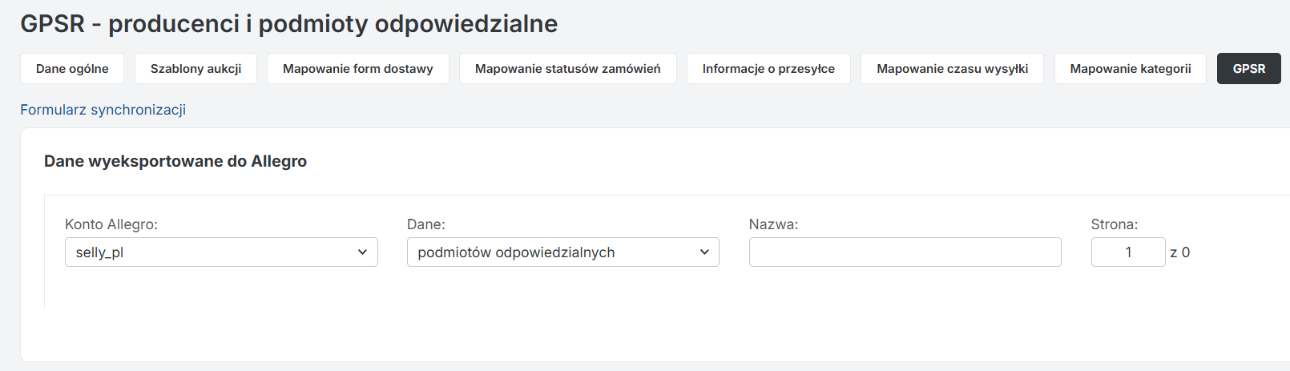This screenshot has width=1290, height=371.
Task: Click the Dane wyeksportowane do Allegro heading
Action: pos(175,161)
